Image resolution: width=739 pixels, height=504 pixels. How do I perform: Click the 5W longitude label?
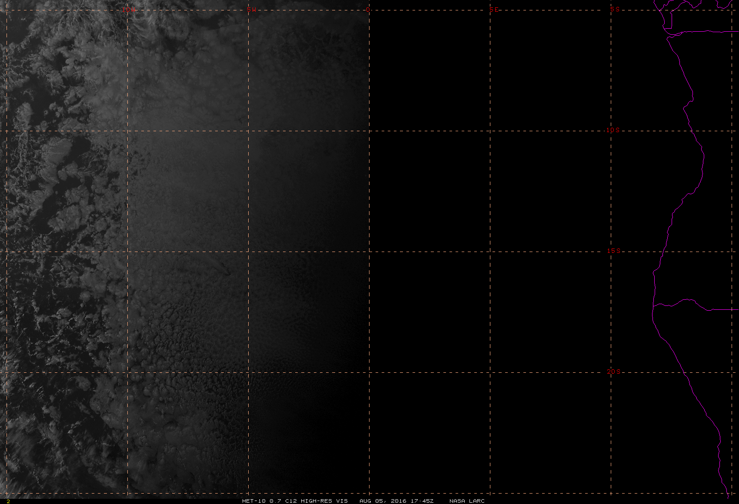(251, 10)
